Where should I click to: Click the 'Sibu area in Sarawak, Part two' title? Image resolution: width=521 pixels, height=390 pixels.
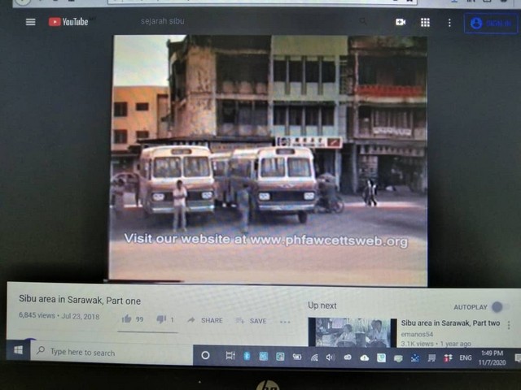pyautogui.click(x=450, y=323)
